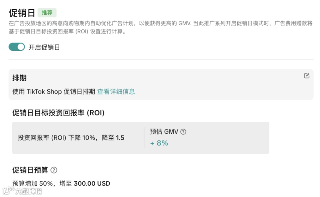
Task: Click the green 推荐 badge
Action: pos(47,13)
